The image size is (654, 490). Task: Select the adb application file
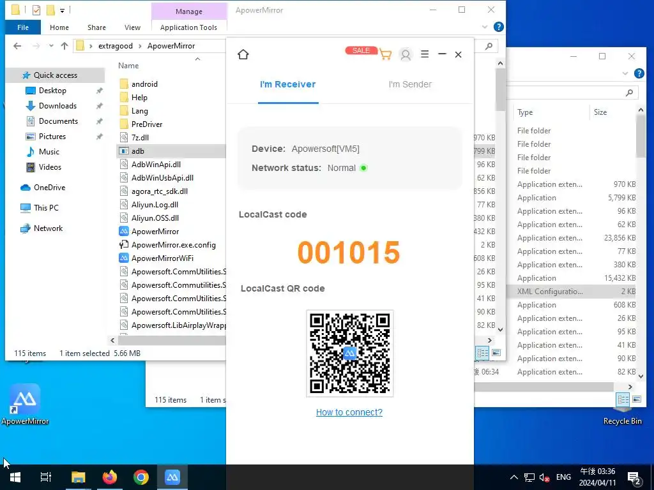pos(138,151)
